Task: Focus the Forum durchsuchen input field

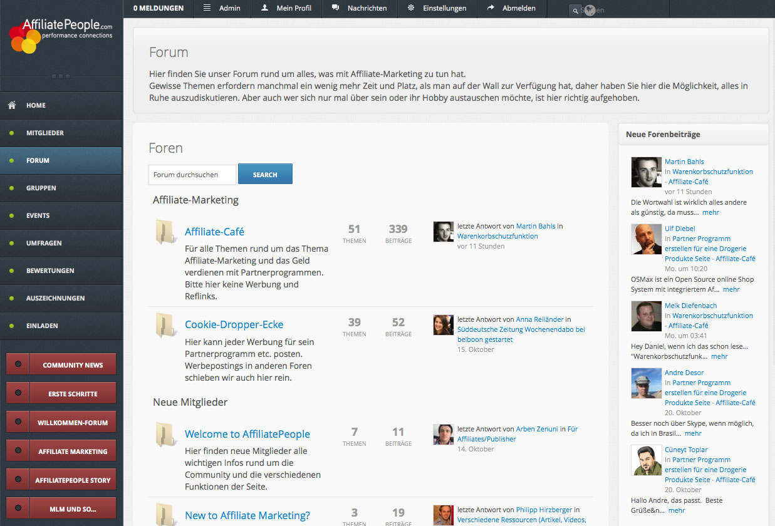Action: pos(192,175)
